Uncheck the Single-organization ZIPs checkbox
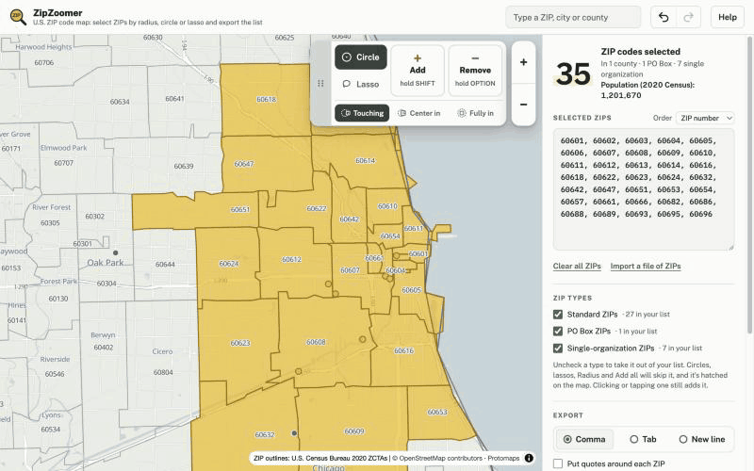Image resolution: width=754 pixels, height=471 pixels. 558,348
